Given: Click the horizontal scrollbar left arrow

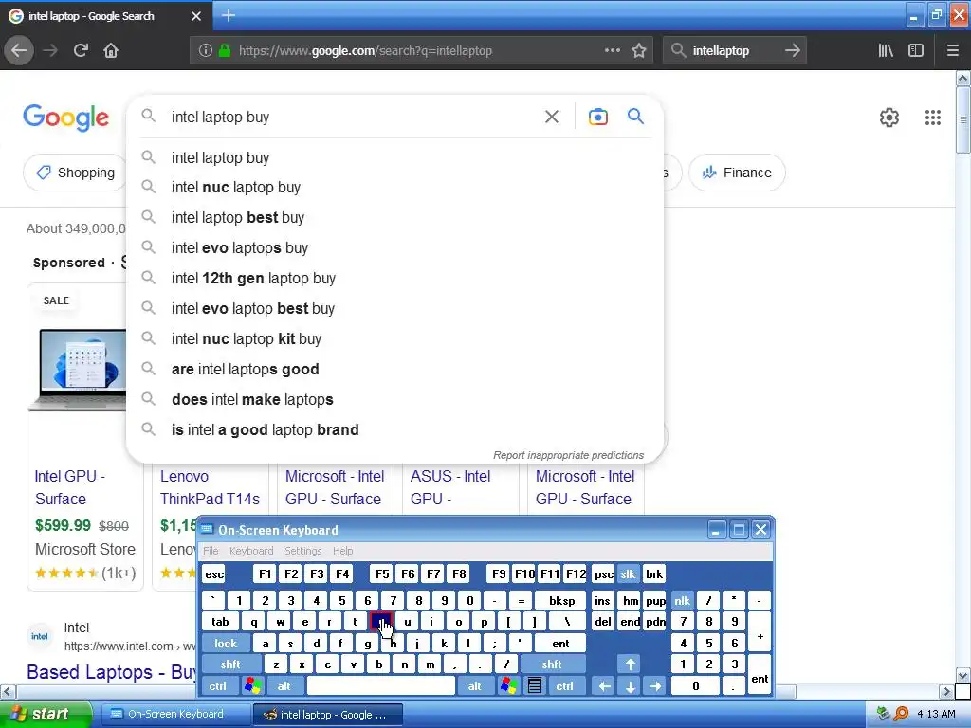Looking at the screenshot, I should (7, 691).
